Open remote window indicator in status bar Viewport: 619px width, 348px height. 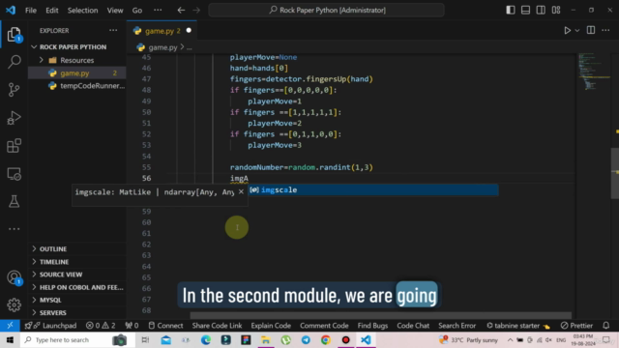10,326
